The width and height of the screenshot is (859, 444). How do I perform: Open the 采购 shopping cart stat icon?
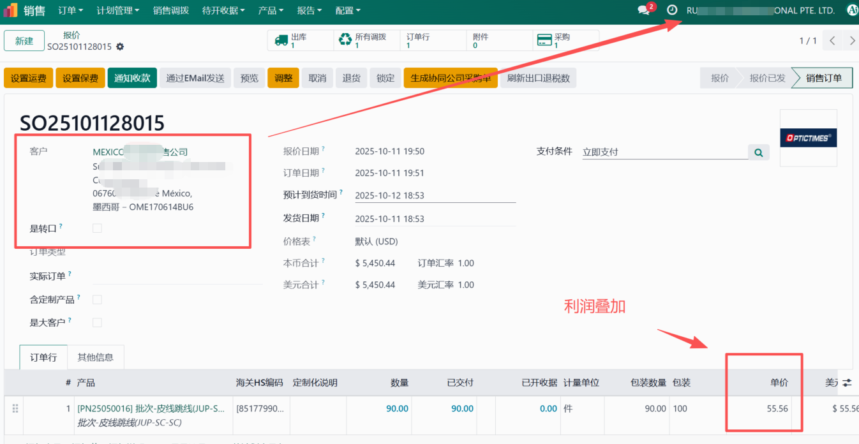click(x=546, y=40)
